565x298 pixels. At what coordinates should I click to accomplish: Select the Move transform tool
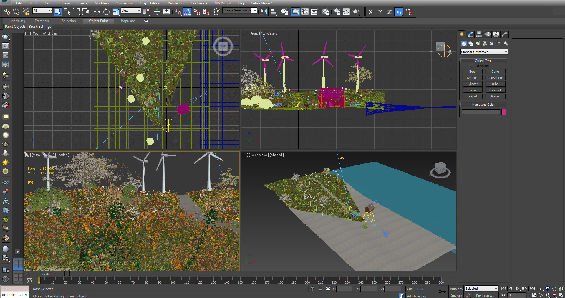click(x=97, y=12)
